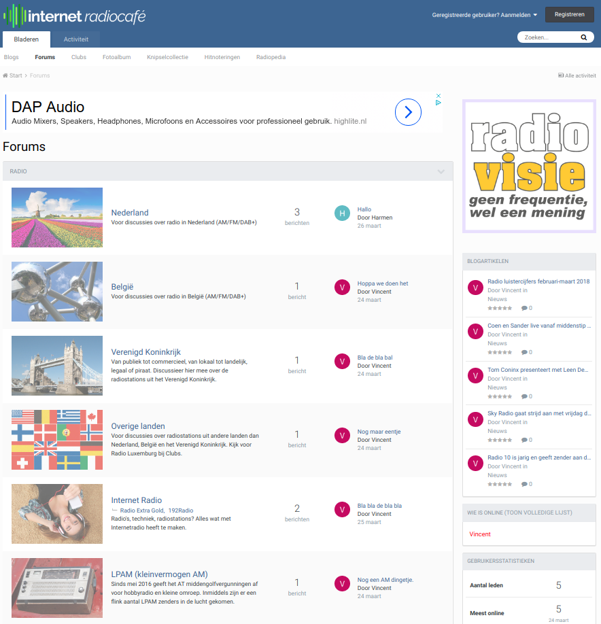Click the DAP Audio ad arrow button
Screen dimensions: 601x624
point(408,112)
